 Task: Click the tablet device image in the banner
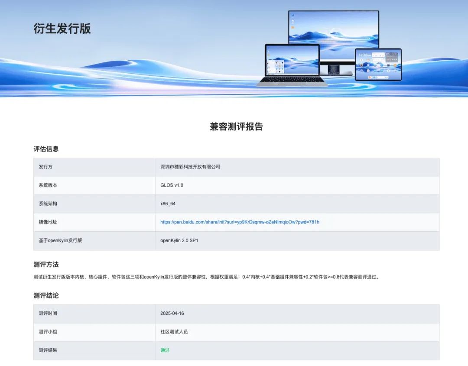click(378, 64)
